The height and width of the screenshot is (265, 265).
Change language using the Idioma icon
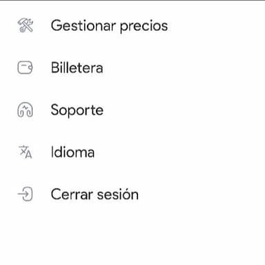tap(25, 152)
